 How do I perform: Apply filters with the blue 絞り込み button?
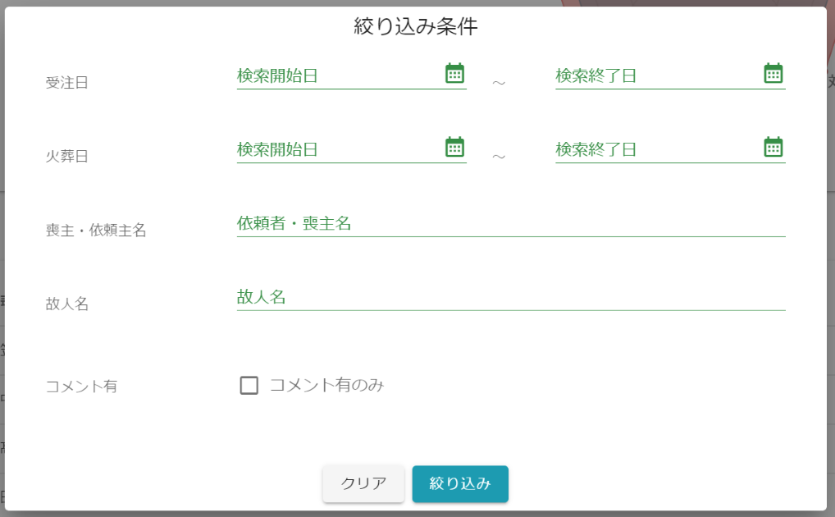[460, 483]
